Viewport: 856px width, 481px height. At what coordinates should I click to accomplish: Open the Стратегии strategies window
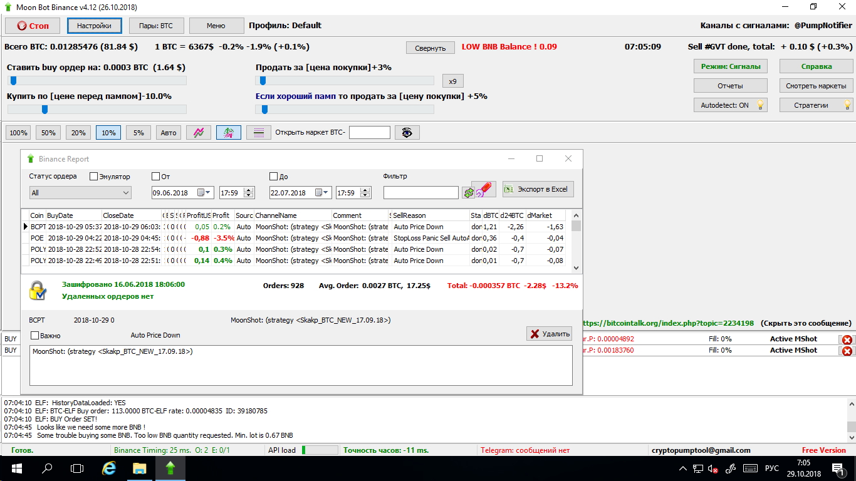click(817, 105)
